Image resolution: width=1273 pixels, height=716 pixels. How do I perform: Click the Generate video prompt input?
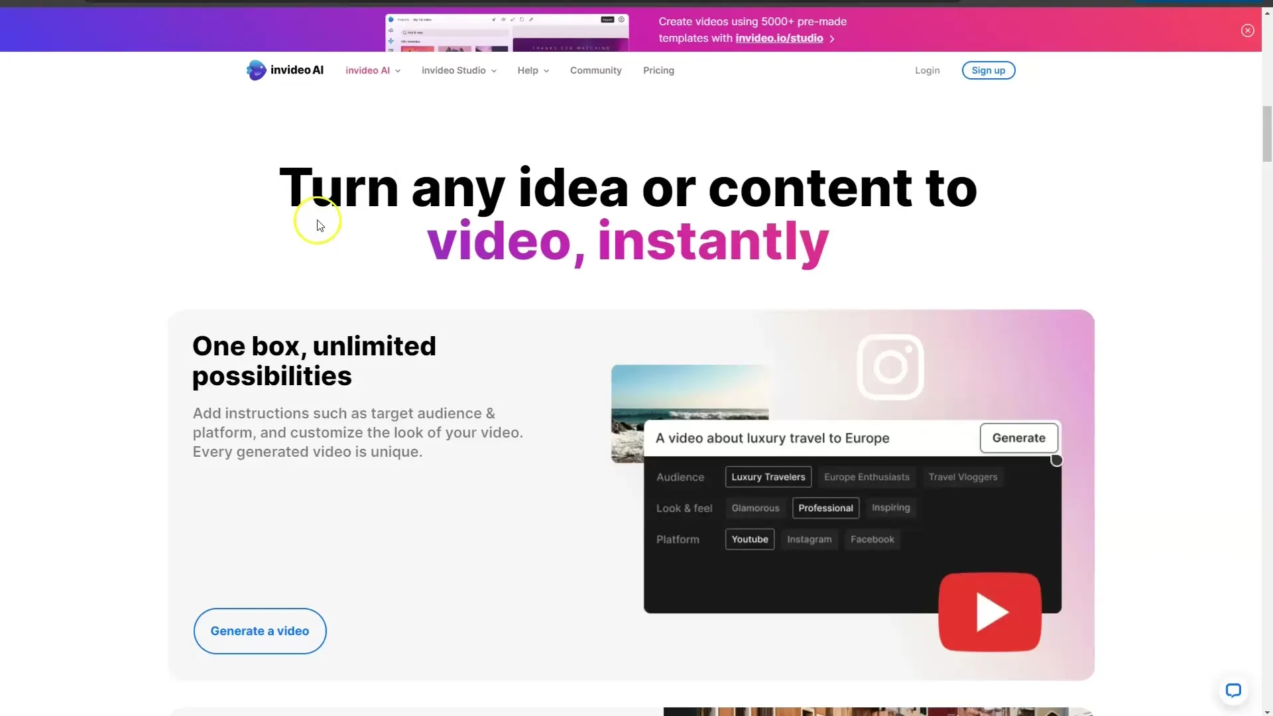812,437
